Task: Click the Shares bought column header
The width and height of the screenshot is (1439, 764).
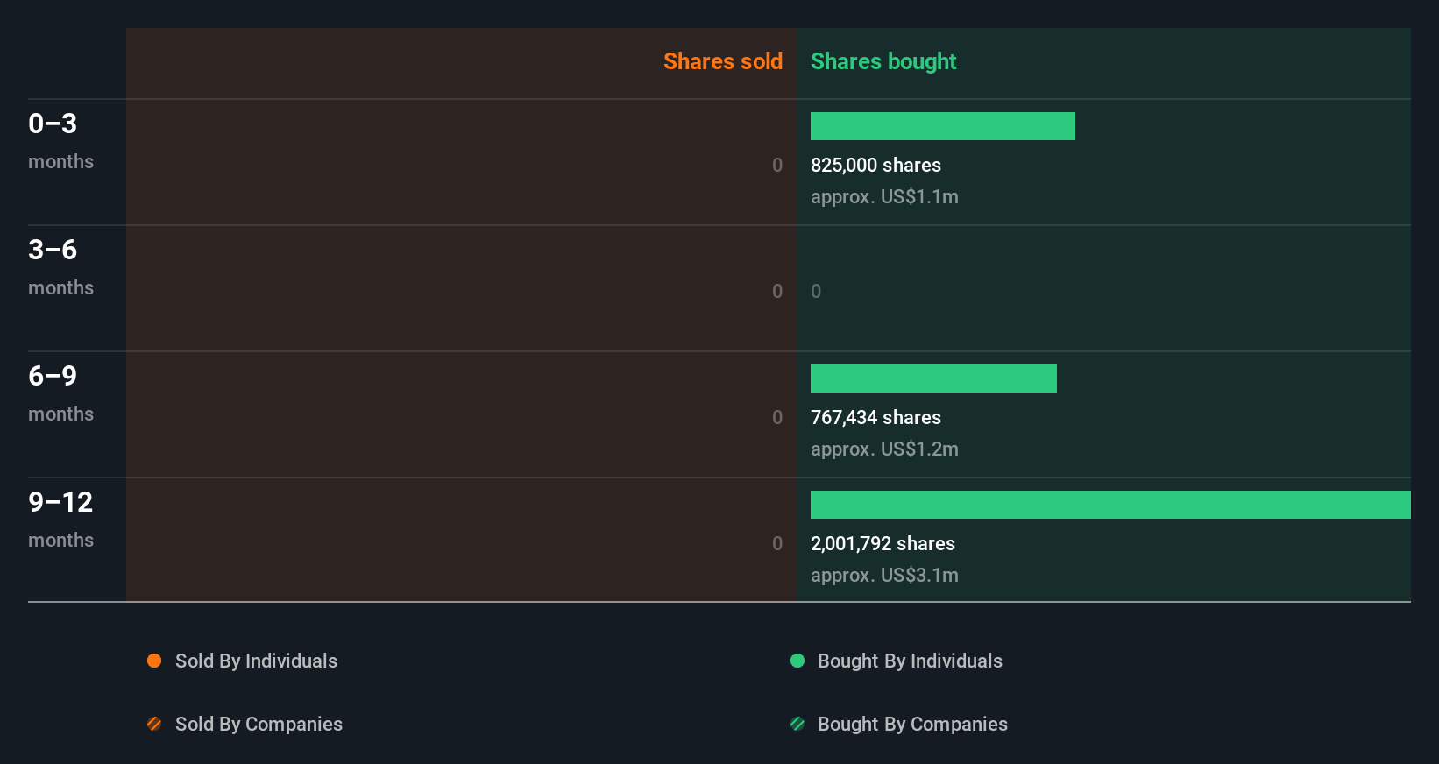Action: [x=883, y=61]
